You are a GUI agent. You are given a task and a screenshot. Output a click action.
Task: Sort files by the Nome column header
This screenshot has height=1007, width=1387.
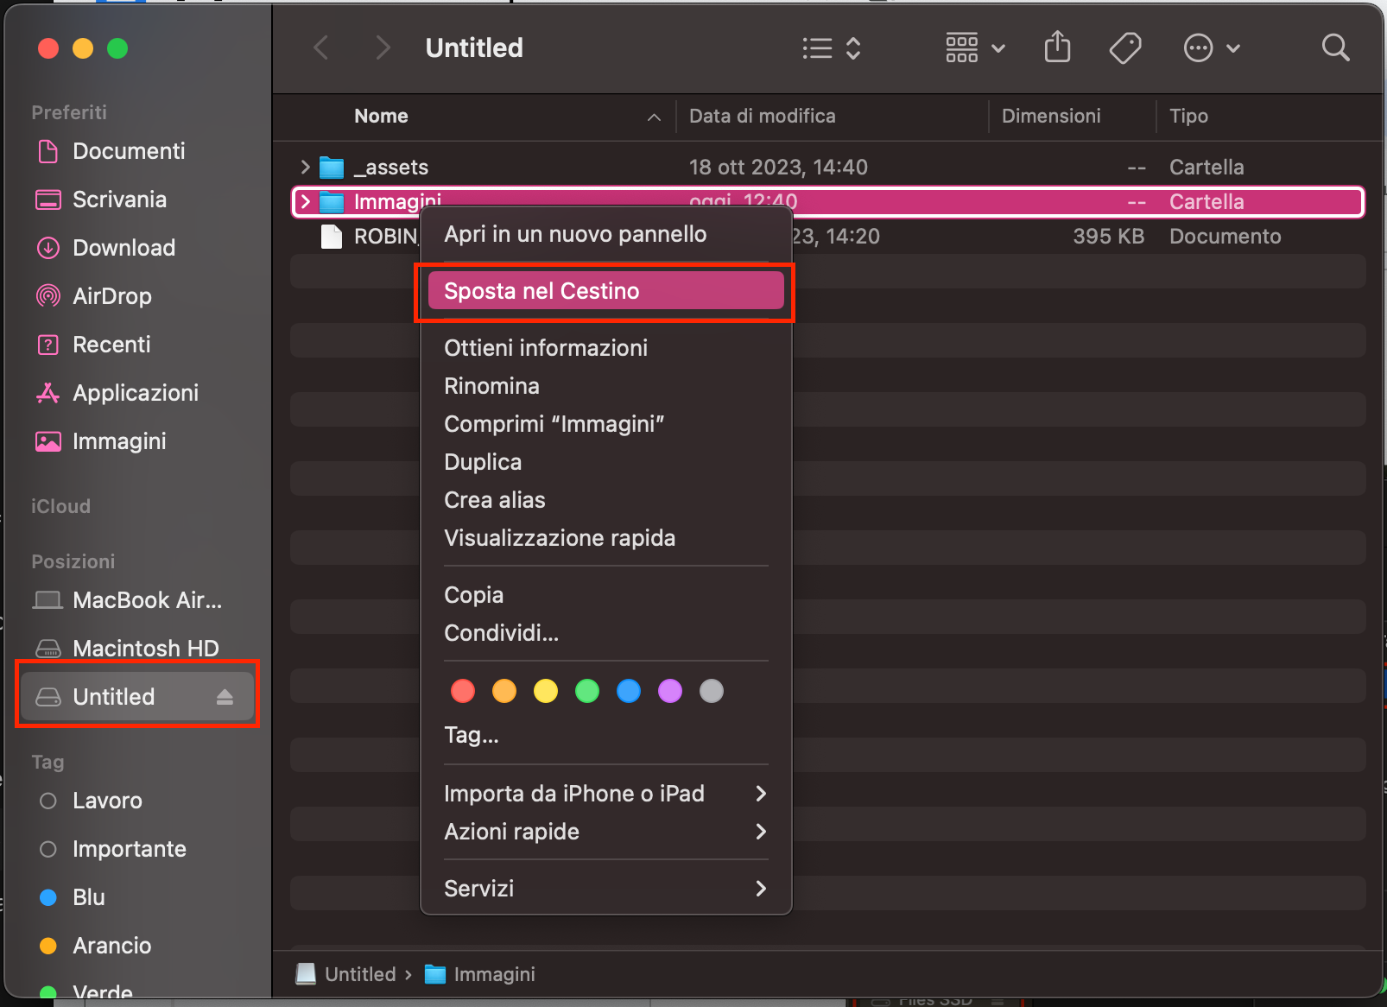381,116
